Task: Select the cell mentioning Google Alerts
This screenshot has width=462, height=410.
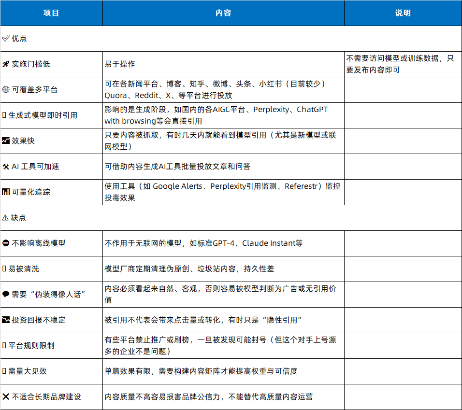Action: (x=222, y=192)
